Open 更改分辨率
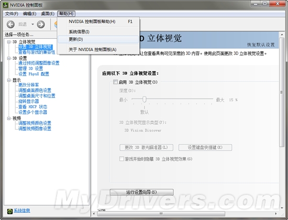 [x=28, y=85]
